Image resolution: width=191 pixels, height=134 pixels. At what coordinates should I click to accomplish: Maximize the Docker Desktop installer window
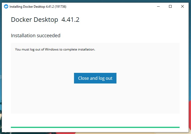point(170,6)
